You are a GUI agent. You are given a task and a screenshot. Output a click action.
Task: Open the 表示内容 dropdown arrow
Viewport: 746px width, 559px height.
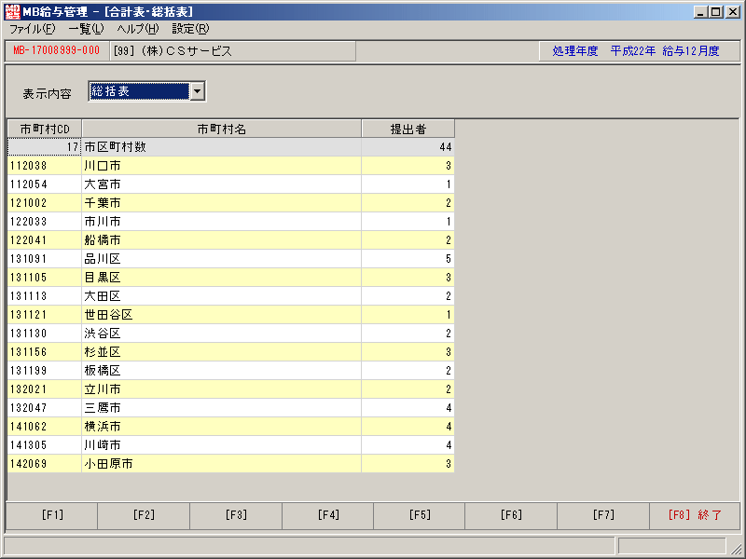click(x=197, y=90)
